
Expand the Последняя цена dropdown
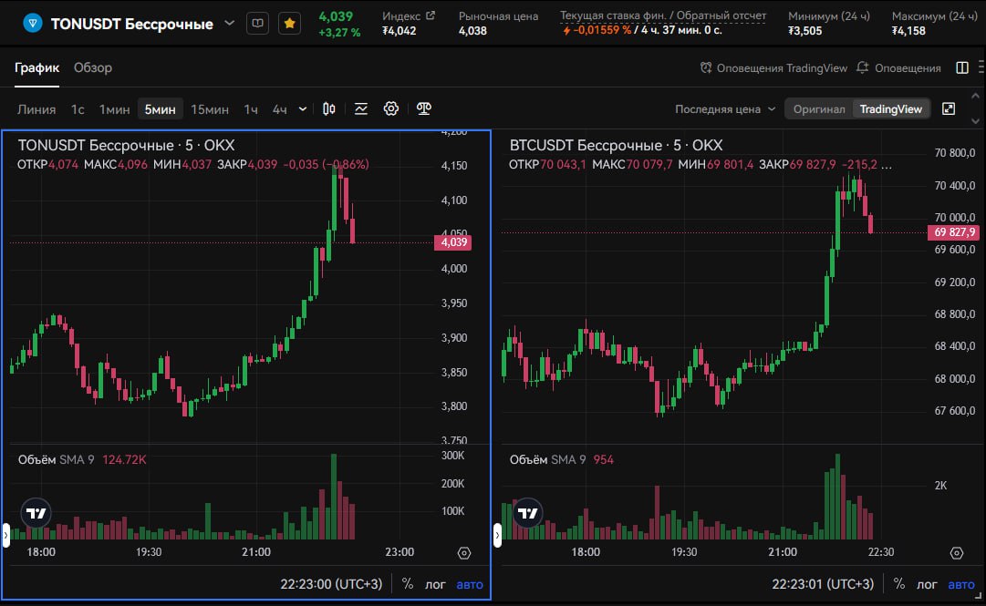(x=724, y=109)
